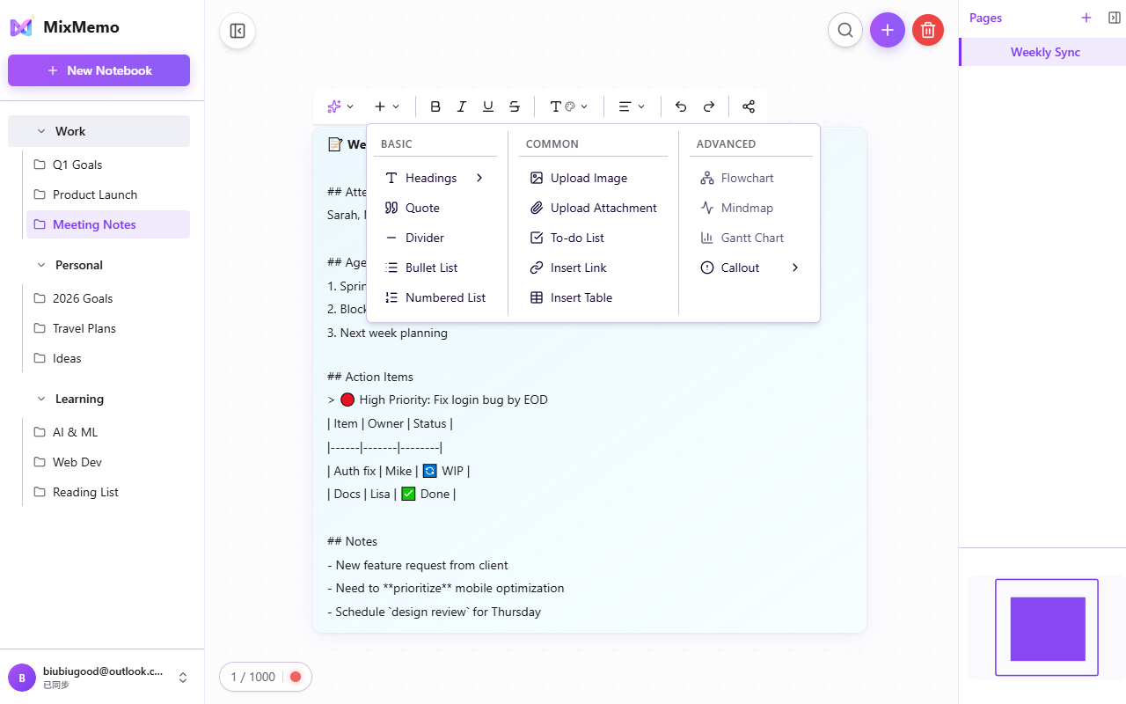Expand the Callout submenu
1126x704 pixels.
pyautogui.click(x=750, y=268)
